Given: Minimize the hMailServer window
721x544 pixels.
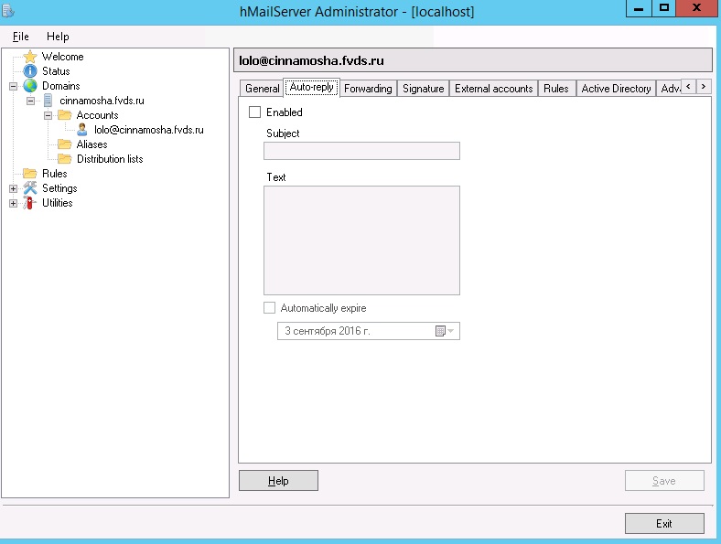Looking at the screenshot, I should 639,8.
